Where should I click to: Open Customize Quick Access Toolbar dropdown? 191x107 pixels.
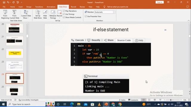click(x=21, y=2)
